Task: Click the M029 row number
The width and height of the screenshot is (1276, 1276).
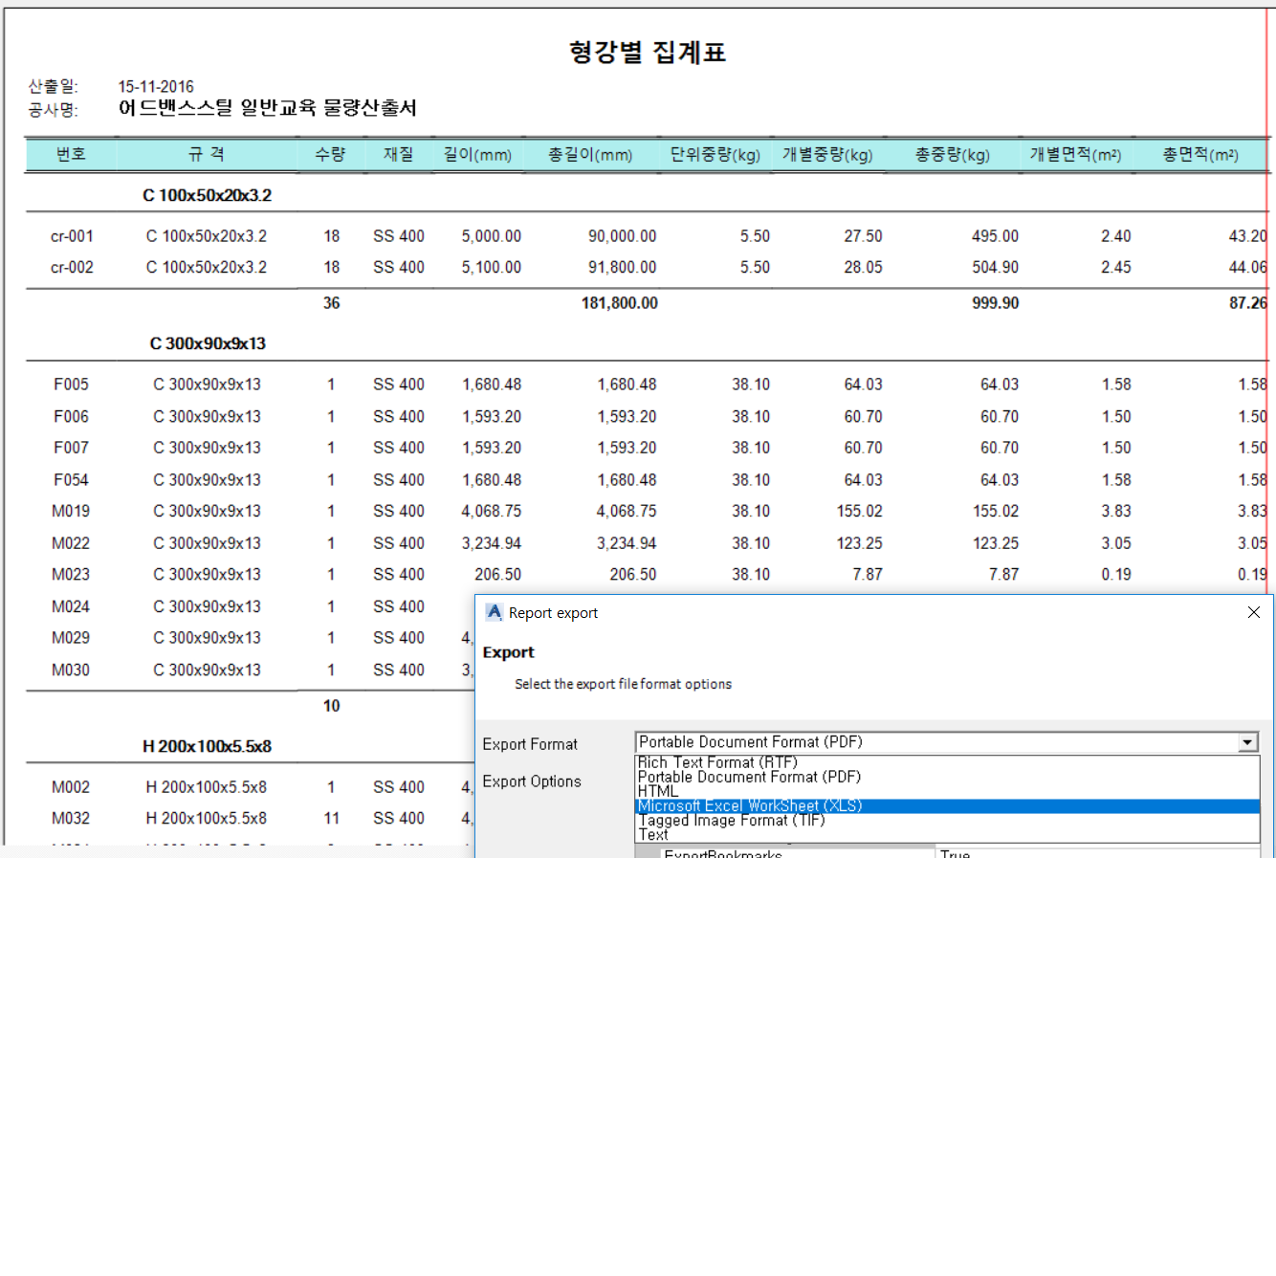Action: tap(71, 638)
